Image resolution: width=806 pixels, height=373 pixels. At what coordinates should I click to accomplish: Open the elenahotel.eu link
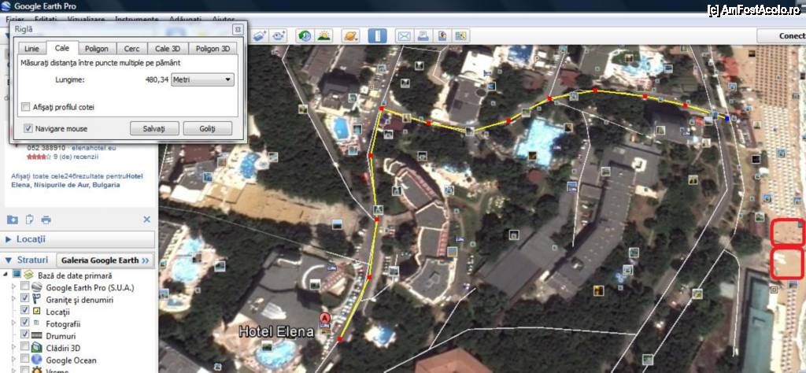[94, 147]
